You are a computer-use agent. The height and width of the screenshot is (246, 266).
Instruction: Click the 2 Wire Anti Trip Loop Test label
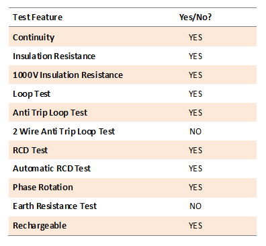click(x=64, y=132)
